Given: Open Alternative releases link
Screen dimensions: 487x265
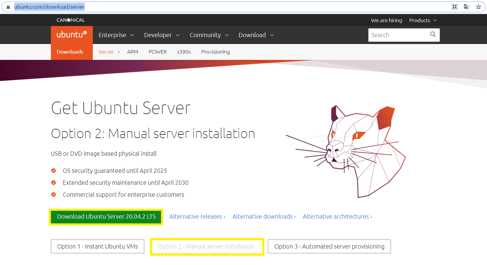Looking at the screenshot, I should tap(197, 216).
